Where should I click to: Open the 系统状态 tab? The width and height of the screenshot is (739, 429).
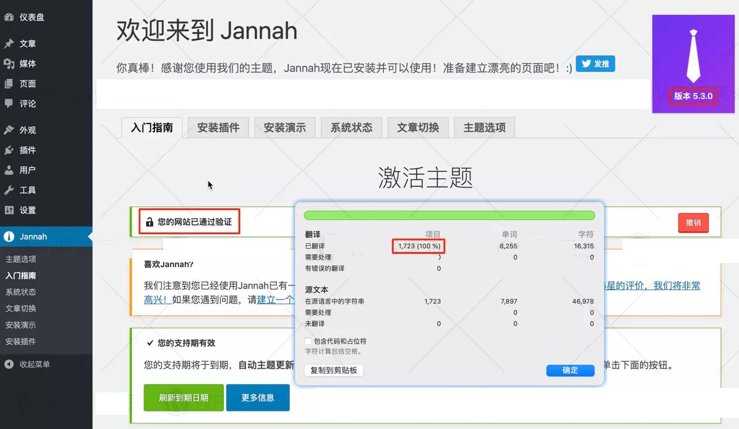(351, 127)
